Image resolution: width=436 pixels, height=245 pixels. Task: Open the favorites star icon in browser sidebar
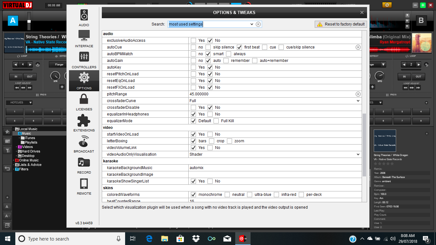(x=7, y=131)
